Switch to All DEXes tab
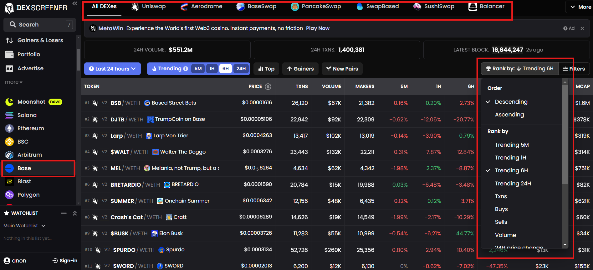Viewport: 593px width, 270px height. [104, 7]
